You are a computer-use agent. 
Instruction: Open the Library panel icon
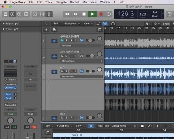point(5,14)
